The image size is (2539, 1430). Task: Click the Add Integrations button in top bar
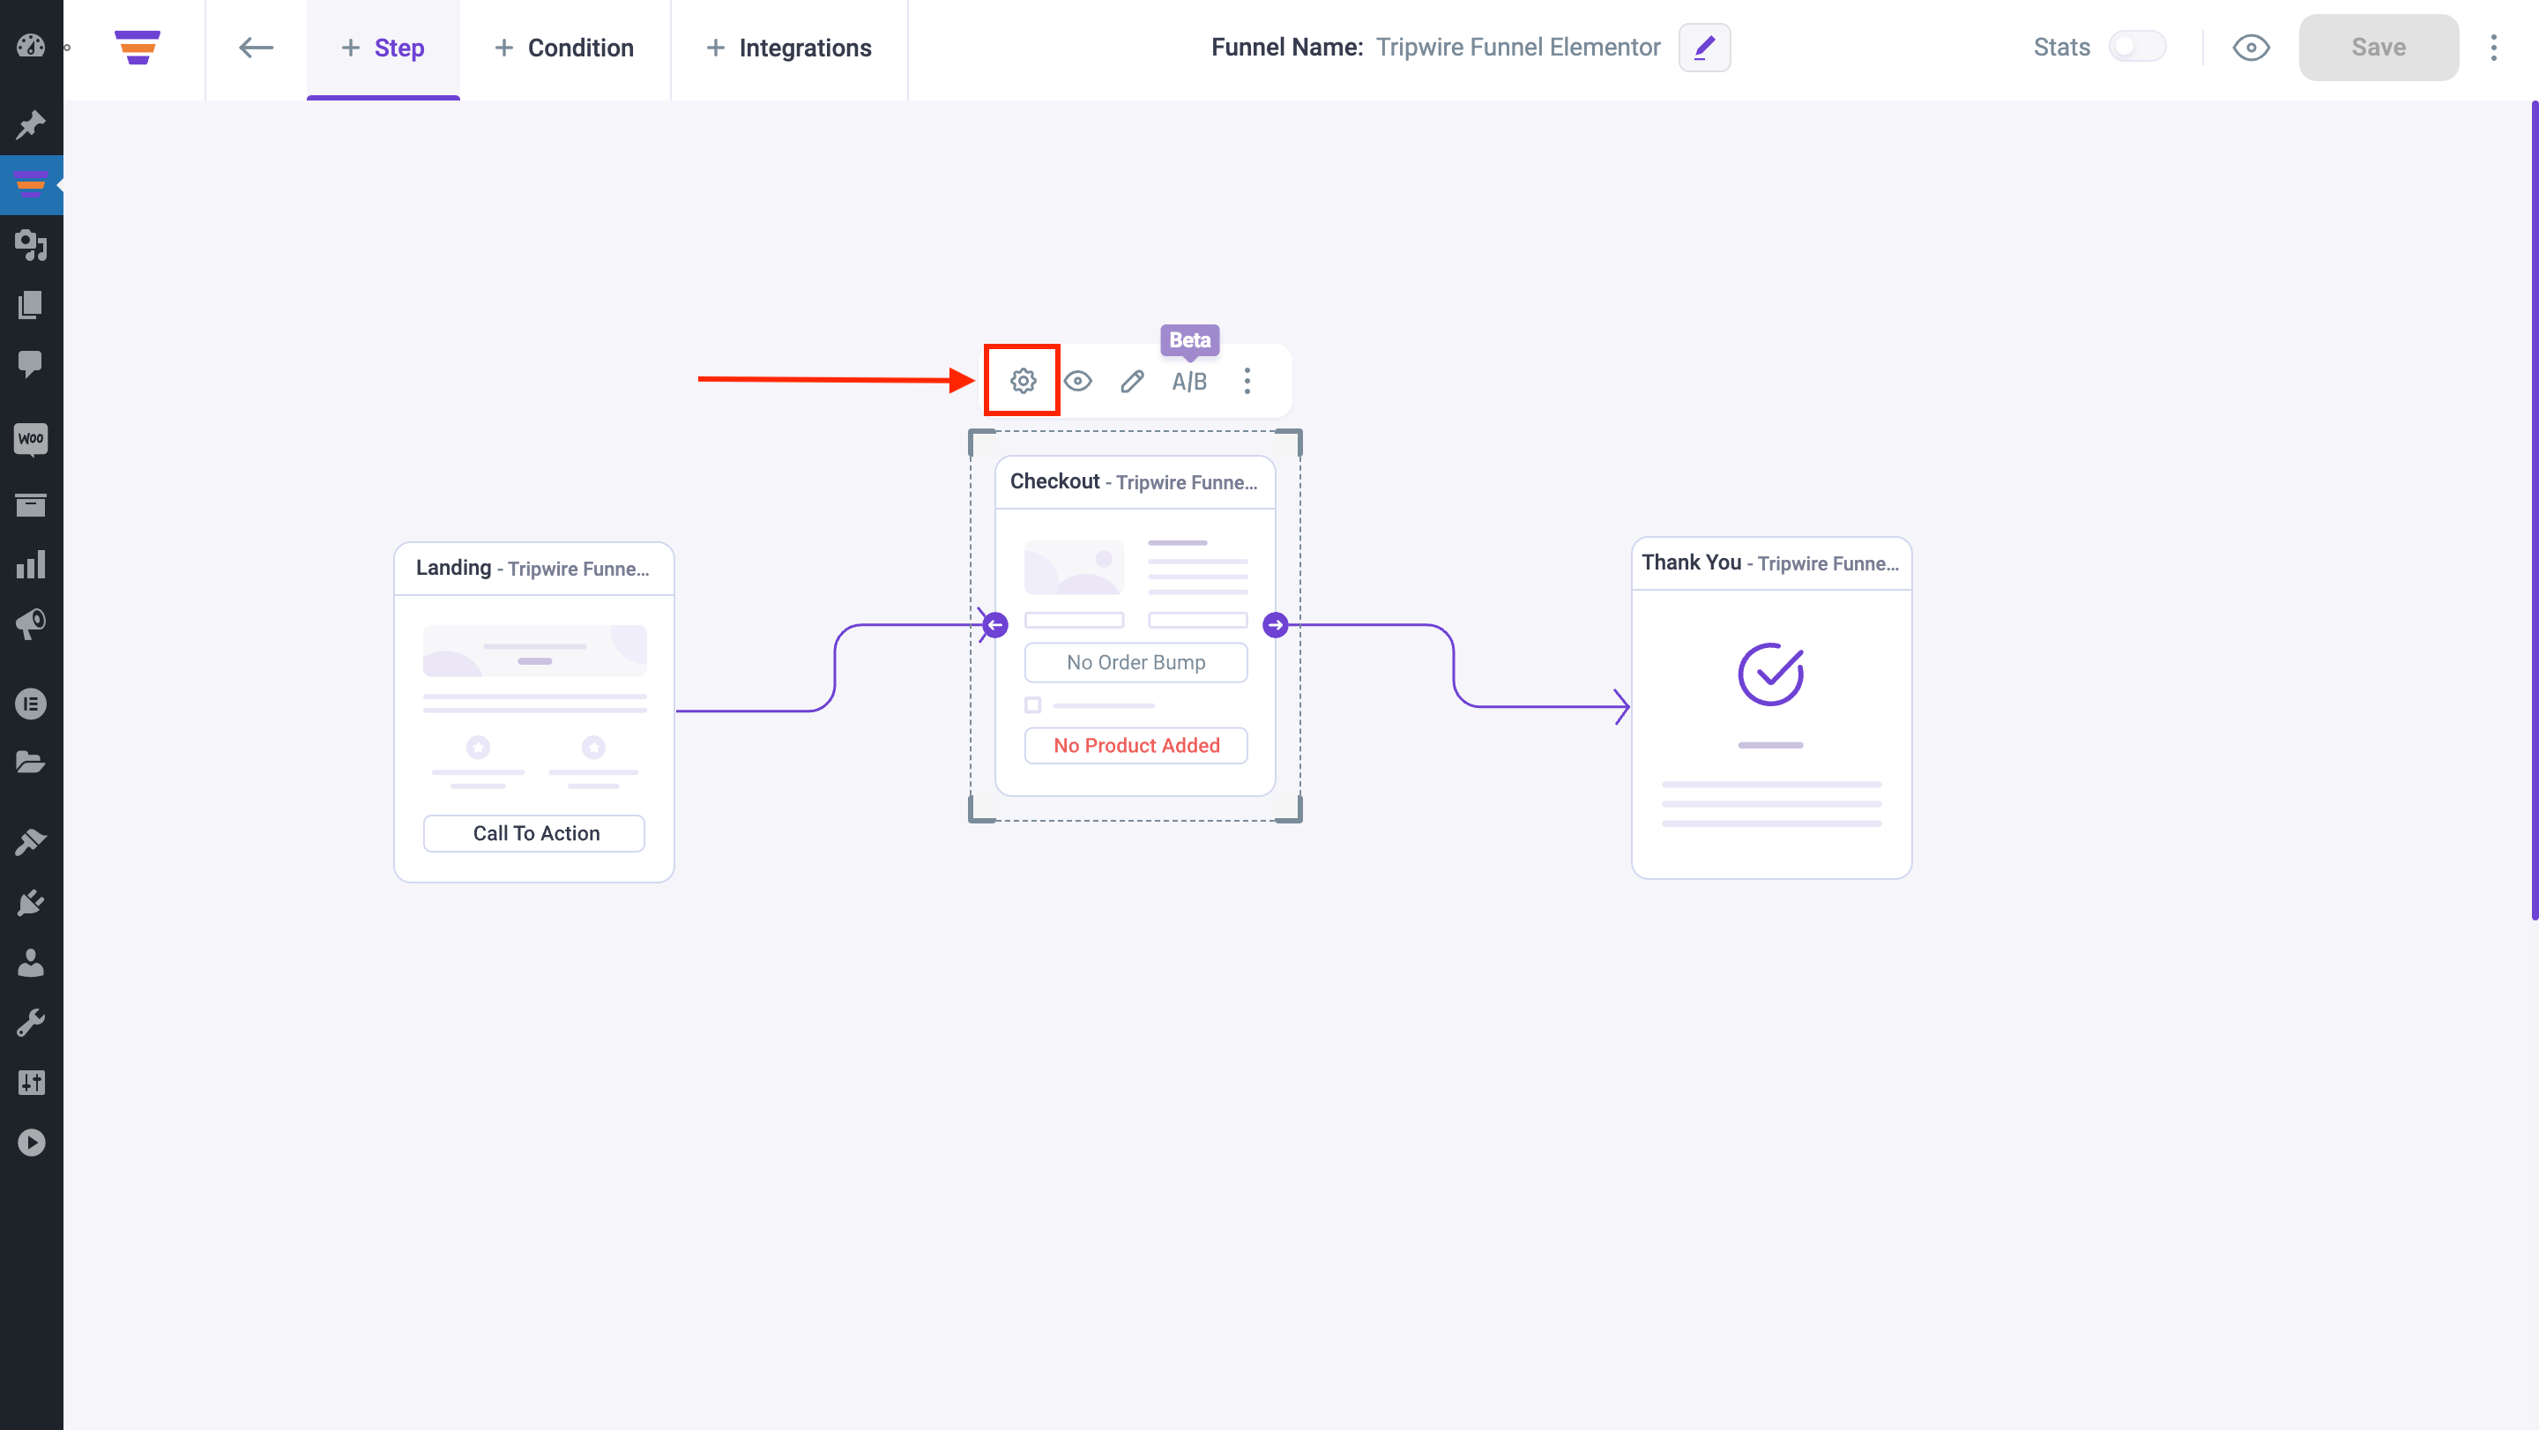pos(788,47)
